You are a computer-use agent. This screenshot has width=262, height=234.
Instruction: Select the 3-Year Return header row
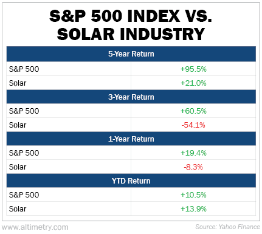coord(131,97)
